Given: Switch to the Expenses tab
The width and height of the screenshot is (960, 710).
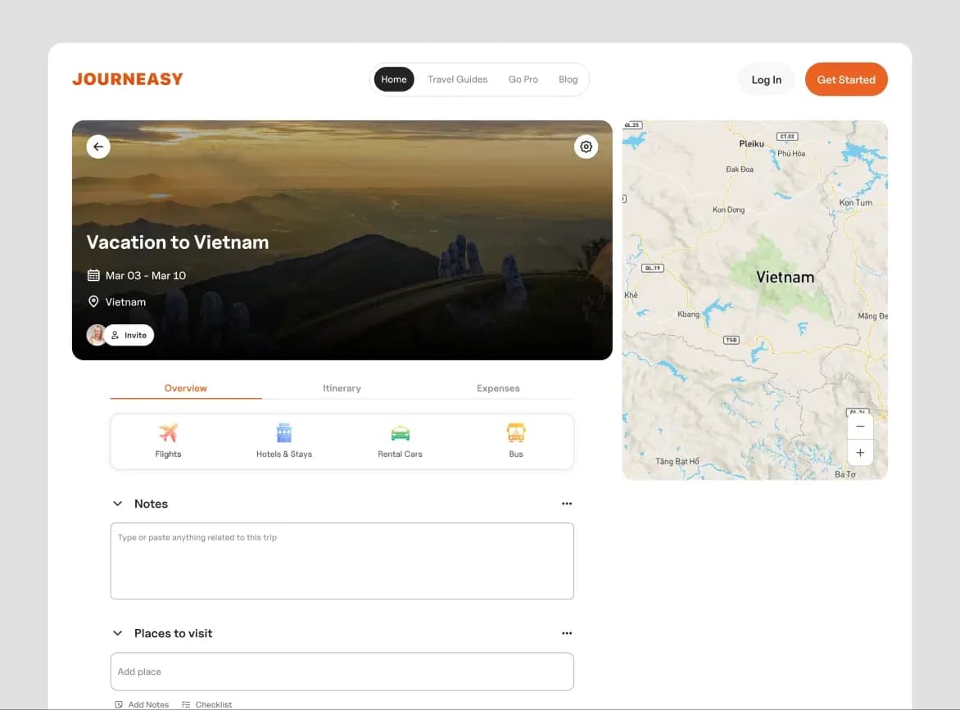Looking at the screenshot, I should point(498,389).
